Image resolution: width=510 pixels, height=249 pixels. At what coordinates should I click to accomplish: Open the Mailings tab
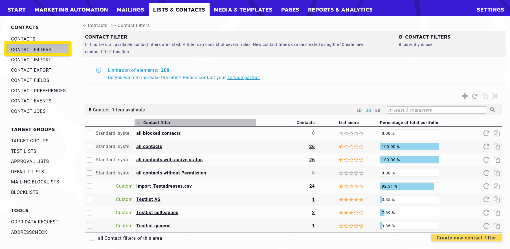coord(131,10)
